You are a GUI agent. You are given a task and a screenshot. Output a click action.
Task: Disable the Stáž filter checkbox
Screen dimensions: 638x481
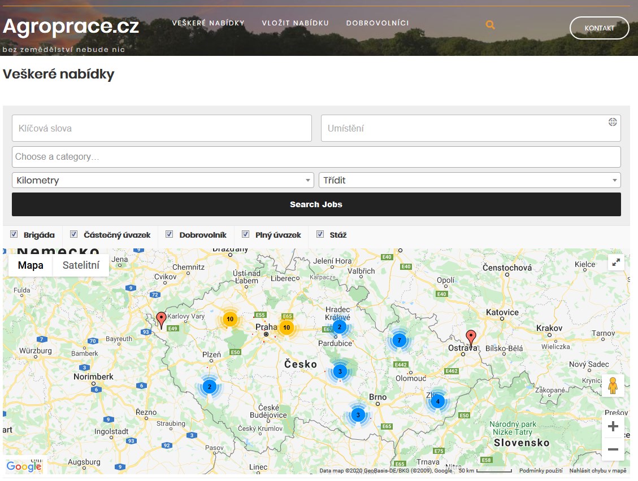(x=320, y=234)
